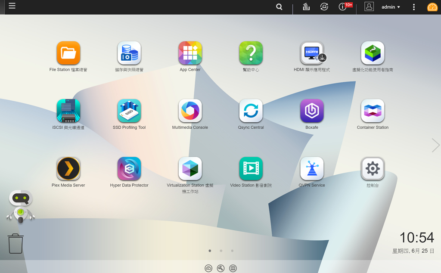The height and width of the screenshot is (273, 441).
Task: Open the Recycle Bin trash can
Action: pyautogui.click(x=16, y=243)
